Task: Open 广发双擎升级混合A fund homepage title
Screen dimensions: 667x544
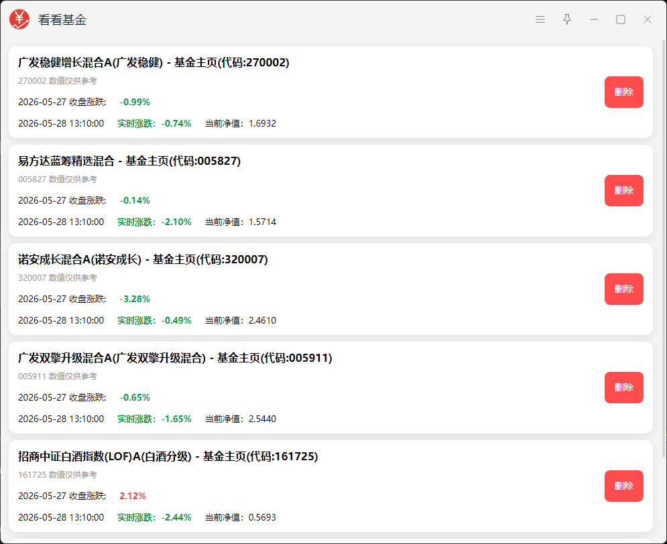Action: coord(175,358)
